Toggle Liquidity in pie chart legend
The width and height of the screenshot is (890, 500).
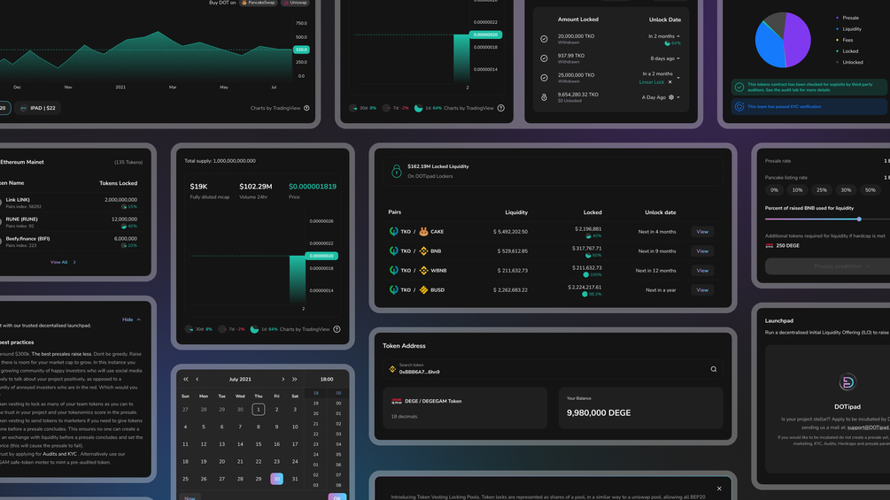tap(848, 29)
